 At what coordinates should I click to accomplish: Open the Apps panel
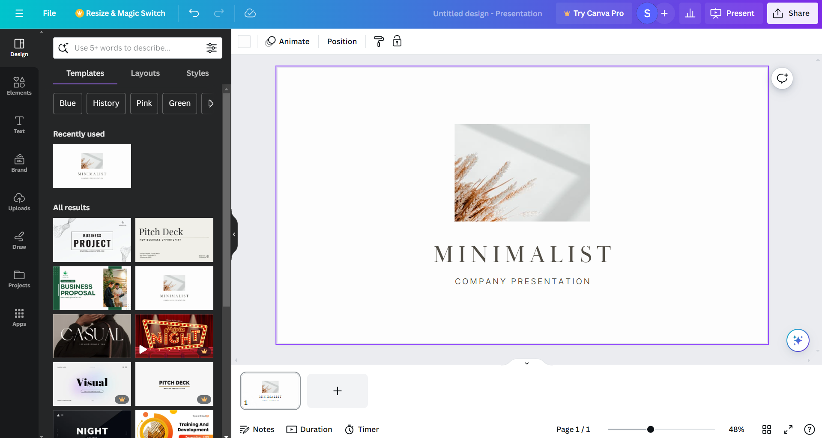click(19, 317)
